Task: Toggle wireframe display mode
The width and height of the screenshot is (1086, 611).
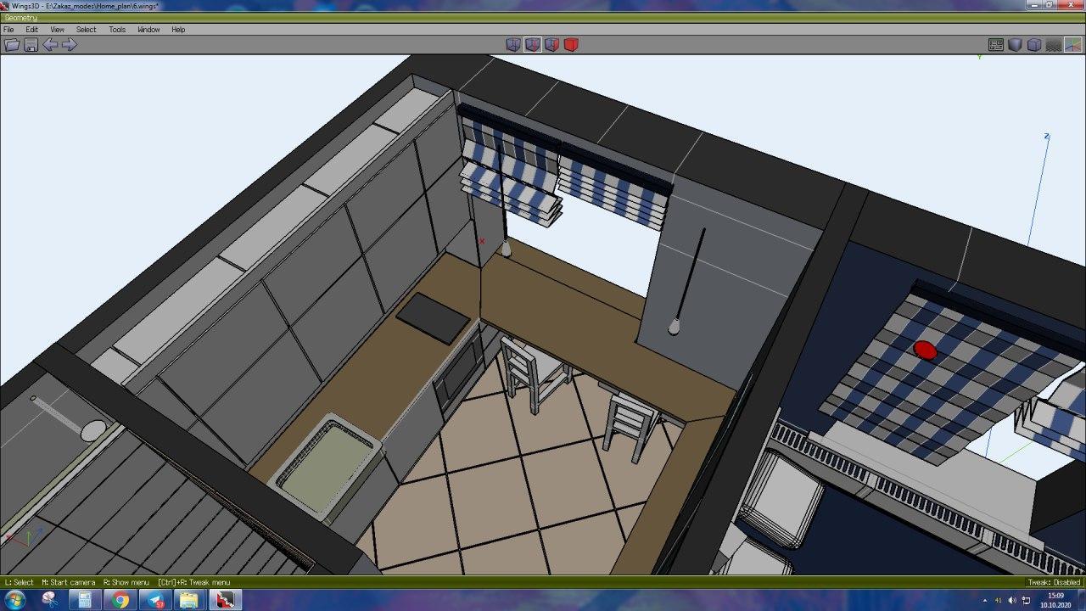Action: tap(1033, 45)
